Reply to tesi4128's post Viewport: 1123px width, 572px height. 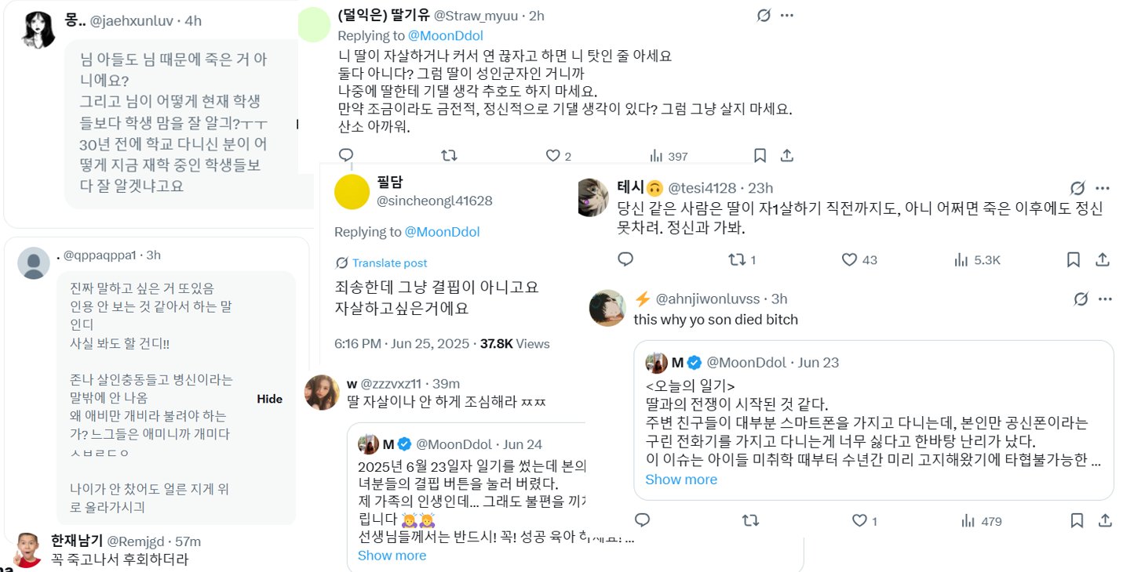pos(625,259)
